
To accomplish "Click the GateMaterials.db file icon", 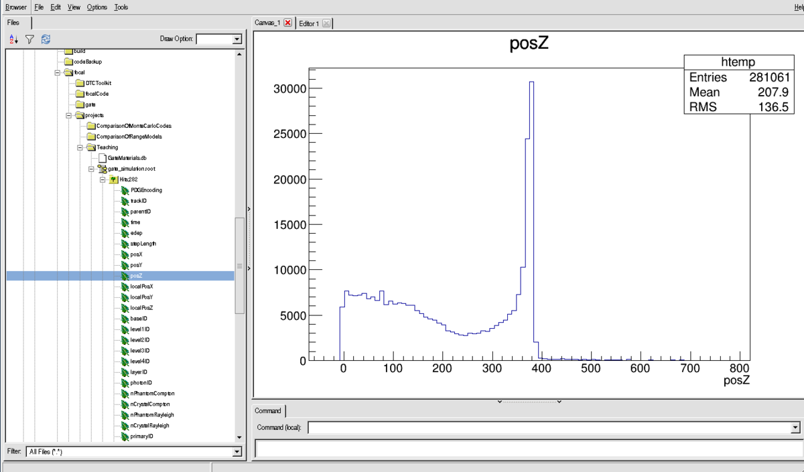I will coord(103,158).
